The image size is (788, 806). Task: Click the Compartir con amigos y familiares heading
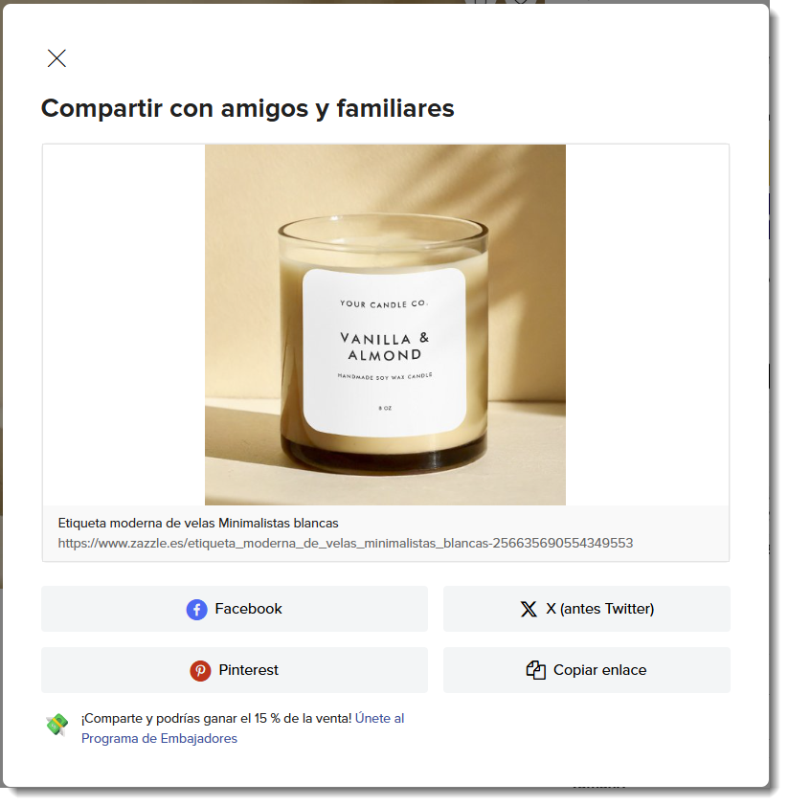248,108
